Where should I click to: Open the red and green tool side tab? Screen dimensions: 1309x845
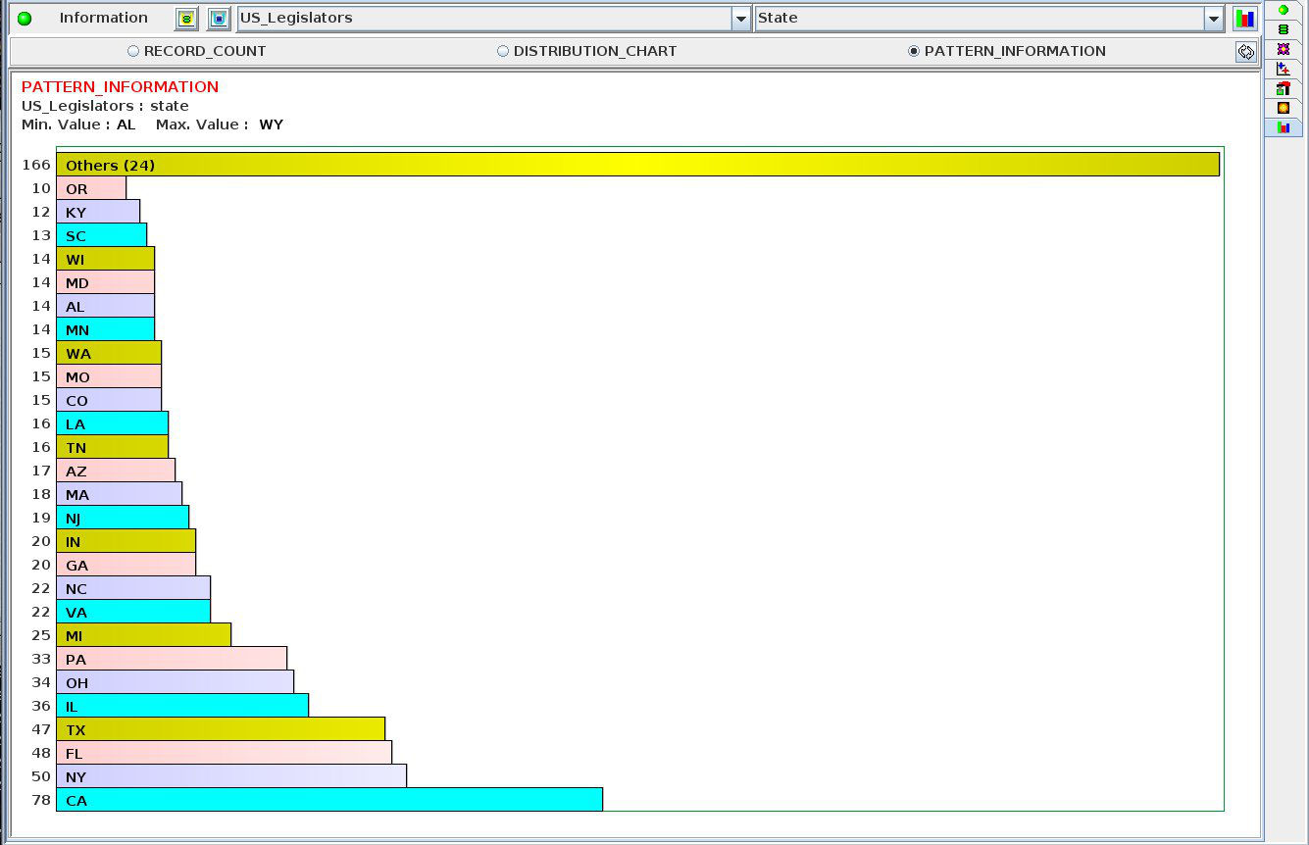[1283, 88]
